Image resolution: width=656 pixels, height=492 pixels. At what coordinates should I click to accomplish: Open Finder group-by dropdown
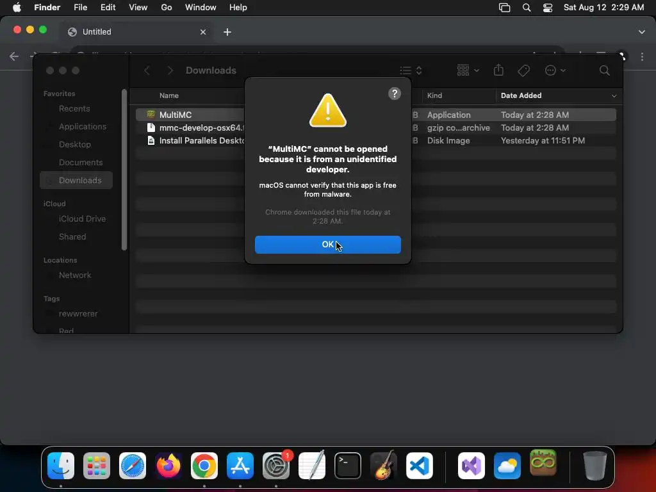point(468,70)
